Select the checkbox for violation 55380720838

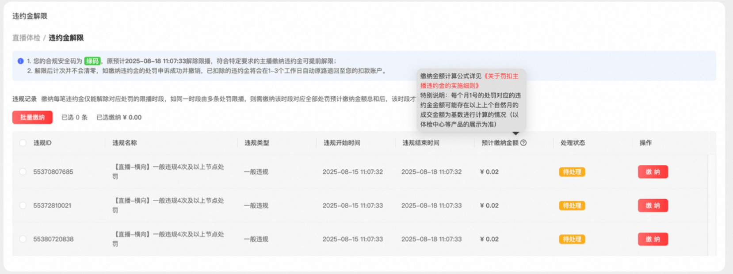pyautogui.click(x=23, y=239)
